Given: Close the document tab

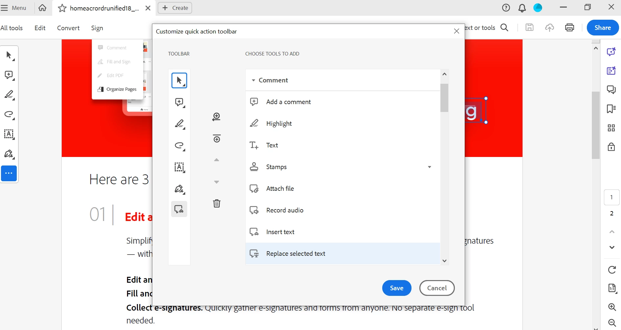Looking at the screenshot, I should (148, 8).
